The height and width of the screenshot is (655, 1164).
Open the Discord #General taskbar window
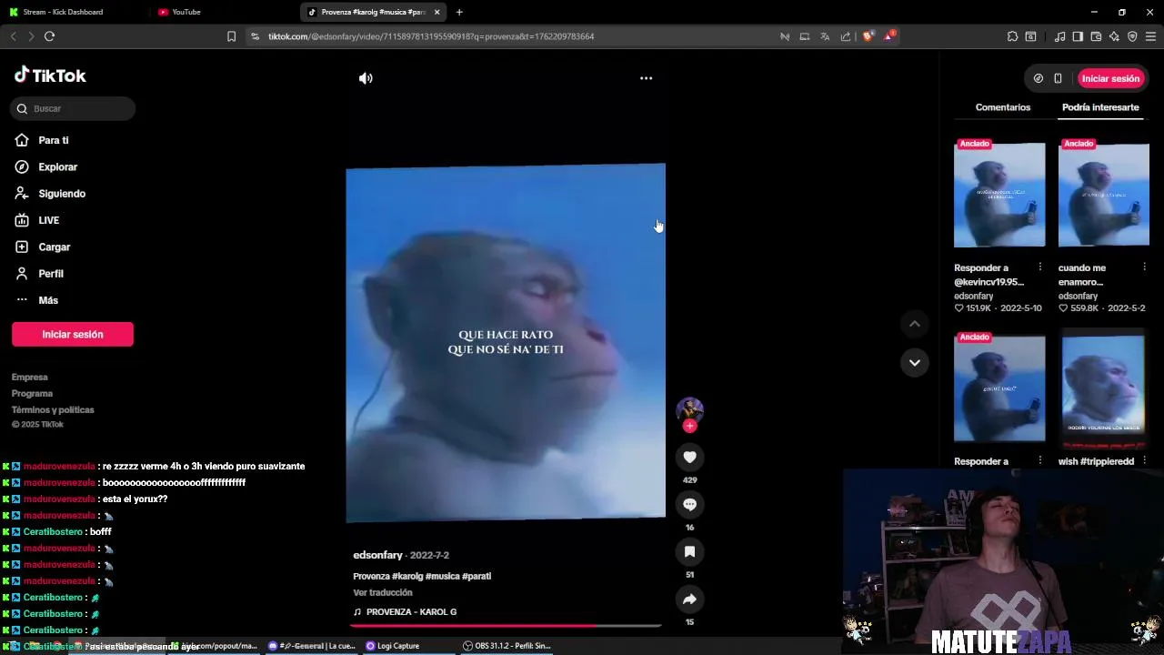(312, 646)
